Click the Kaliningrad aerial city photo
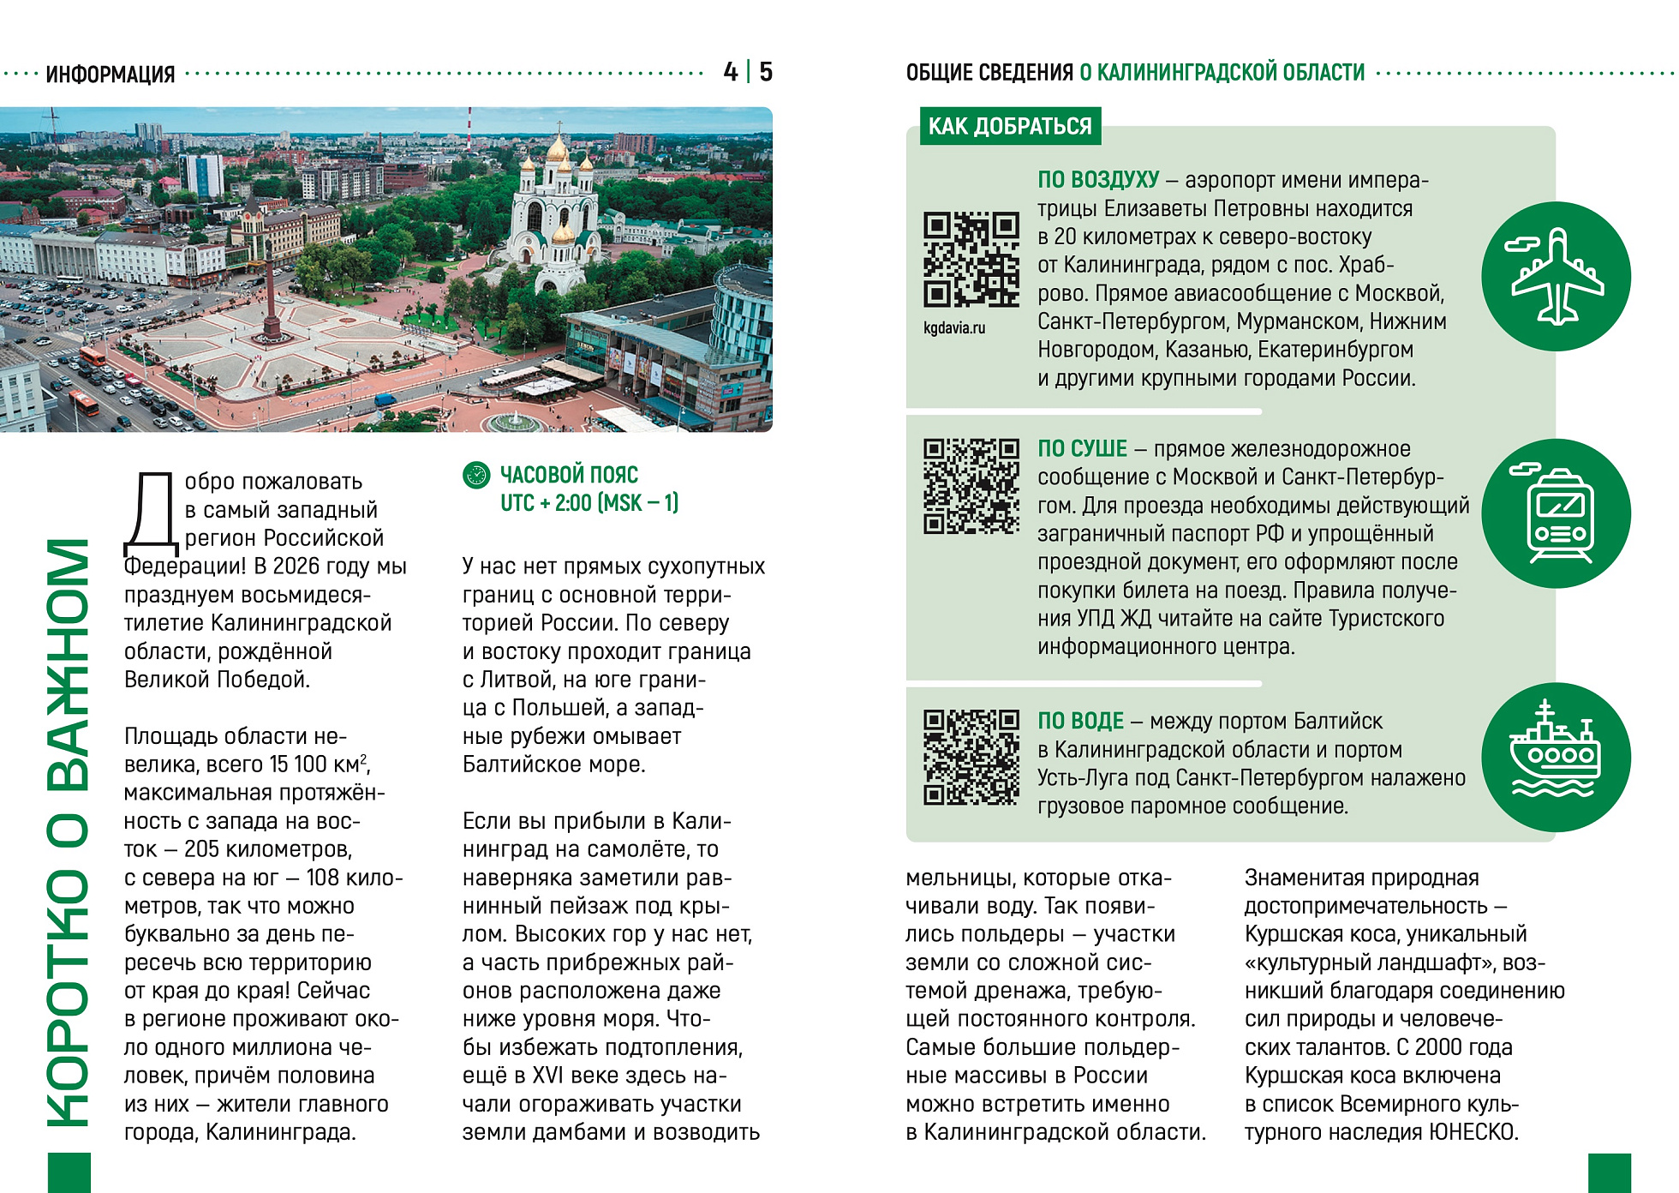Image resolution: width=1679 pixels, height=1193 pixels. click(386, 269)
